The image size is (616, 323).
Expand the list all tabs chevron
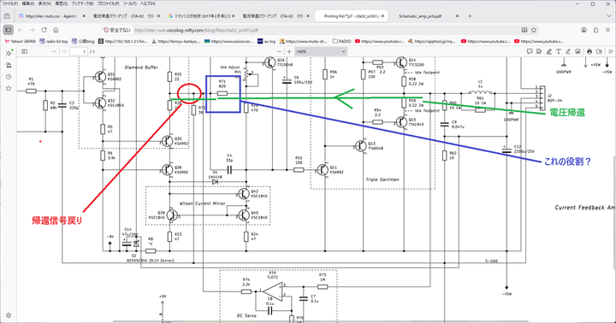pyautogui.click(x=609, y=16)
